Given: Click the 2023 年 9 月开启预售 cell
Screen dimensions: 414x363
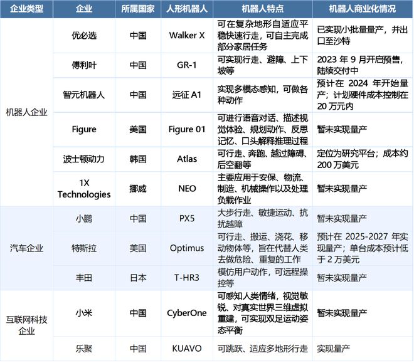Looking at the screenshot, I should pos(363,65).
